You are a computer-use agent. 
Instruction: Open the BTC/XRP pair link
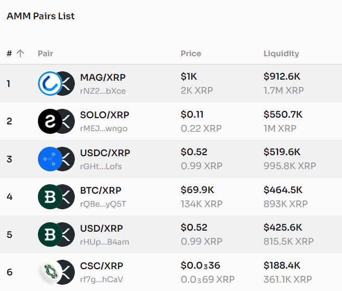100,190
